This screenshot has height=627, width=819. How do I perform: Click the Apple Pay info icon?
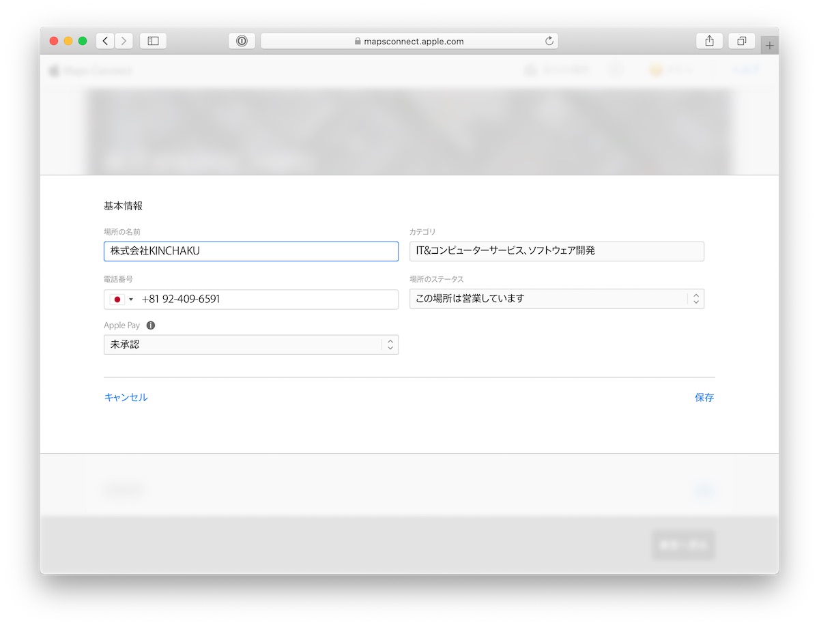coord(151,325)
